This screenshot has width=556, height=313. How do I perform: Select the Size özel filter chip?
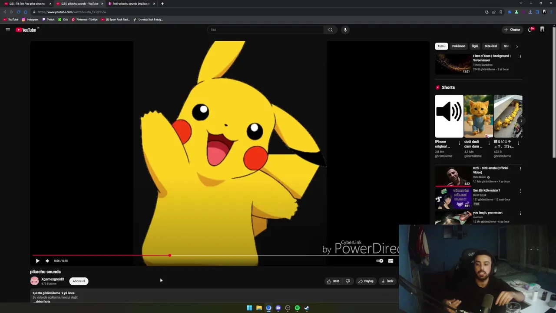tap(491, 46)
